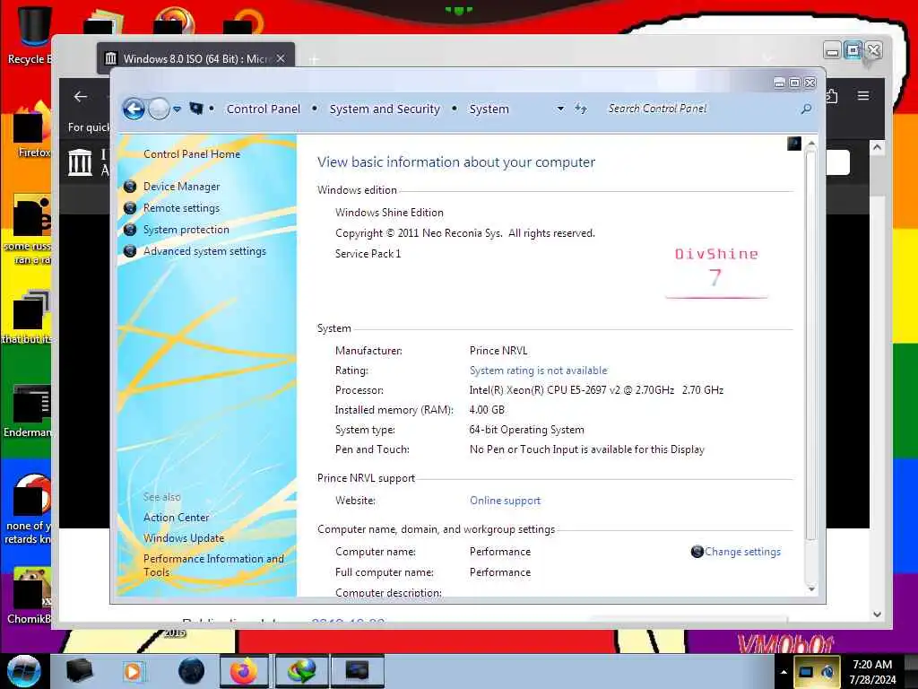This screenshot has height=689, width=918.
Task: Click Internet Archive logo in Firefox page
Action: click(80, 161)
